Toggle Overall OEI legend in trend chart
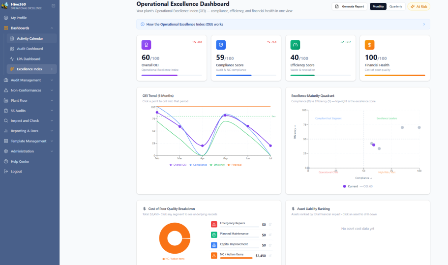The image size is (448, 265). click(178, 165)
